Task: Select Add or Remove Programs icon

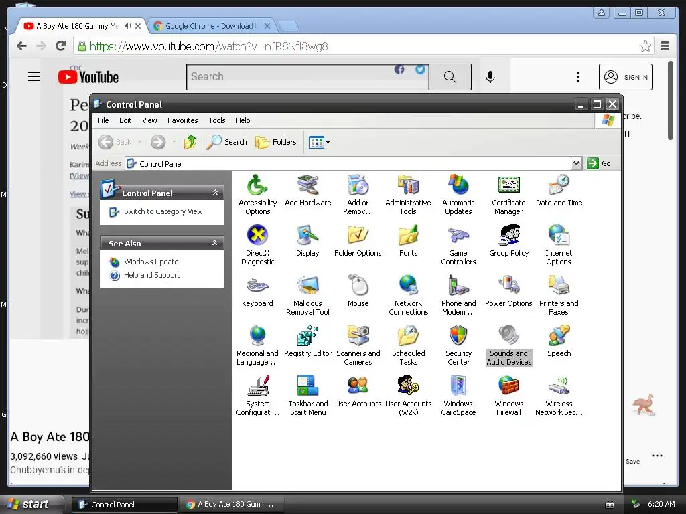Action: pos(358,195)
